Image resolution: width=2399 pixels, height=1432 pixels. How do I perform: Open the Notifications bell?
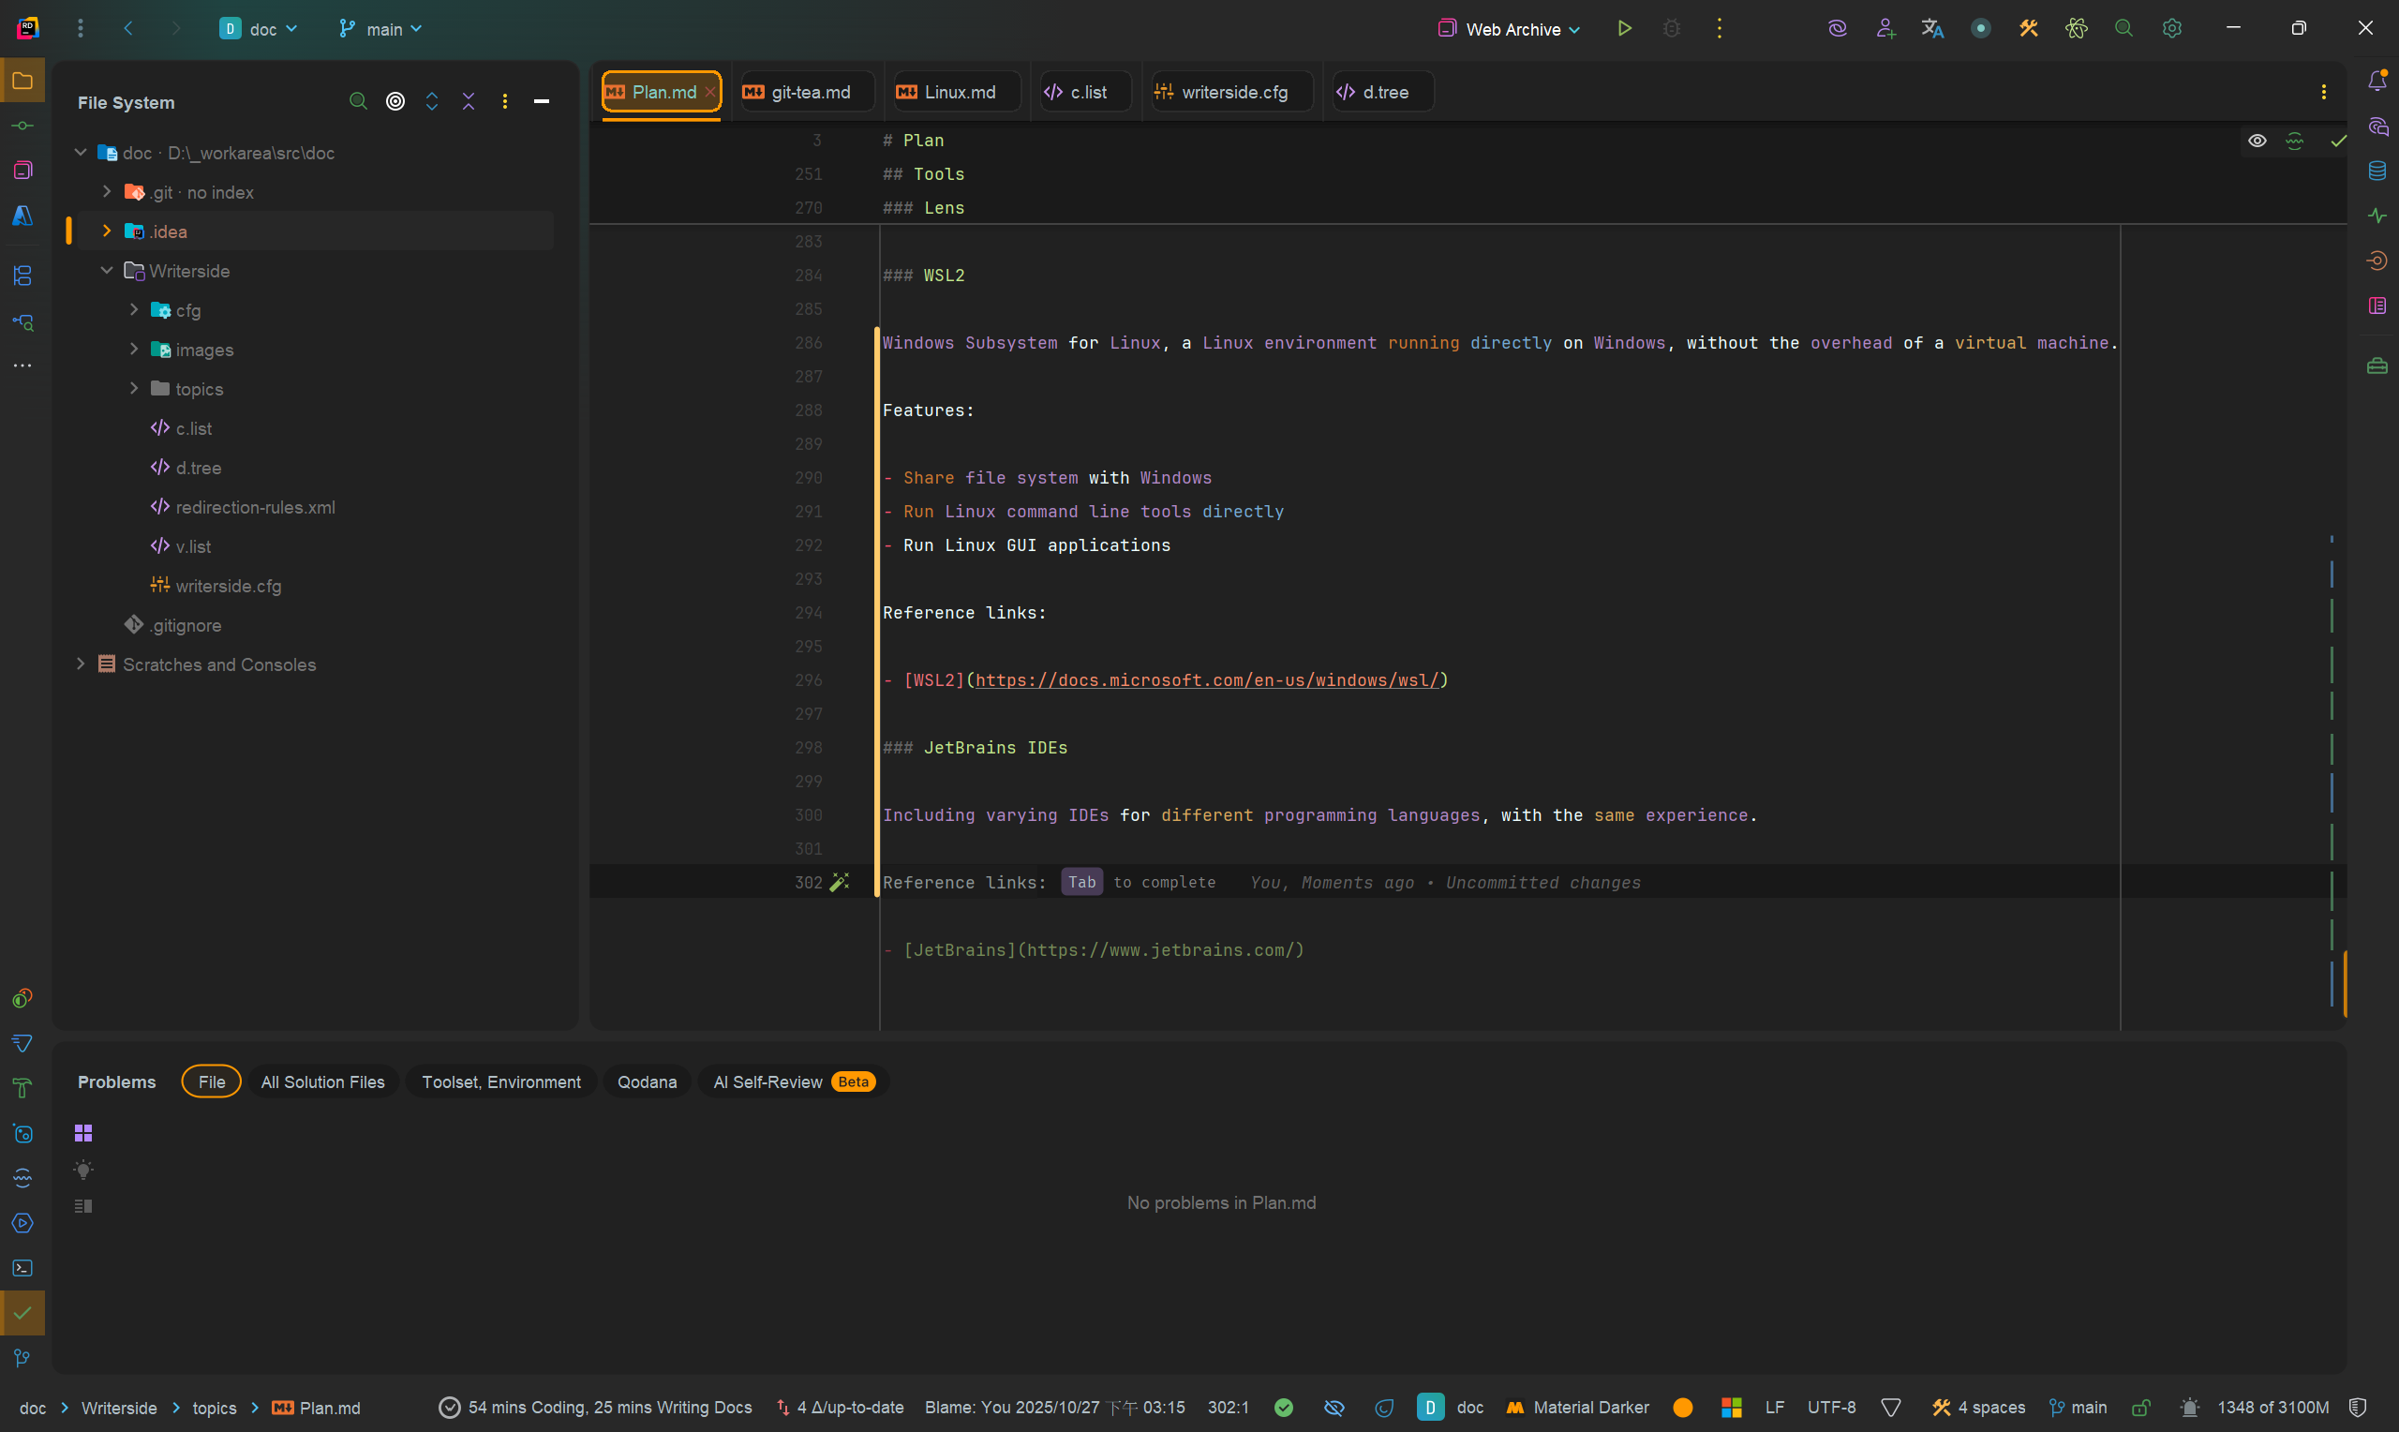click(x=2377, y=81)
